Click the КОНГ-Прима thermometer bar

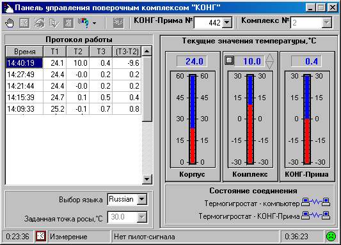click(x=307, y=119)
